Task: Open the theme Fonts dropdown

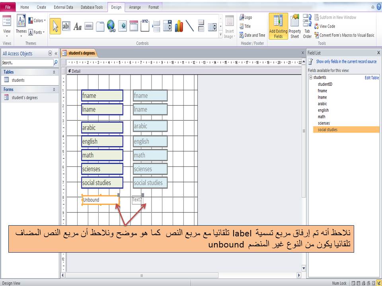Action: 37,32
